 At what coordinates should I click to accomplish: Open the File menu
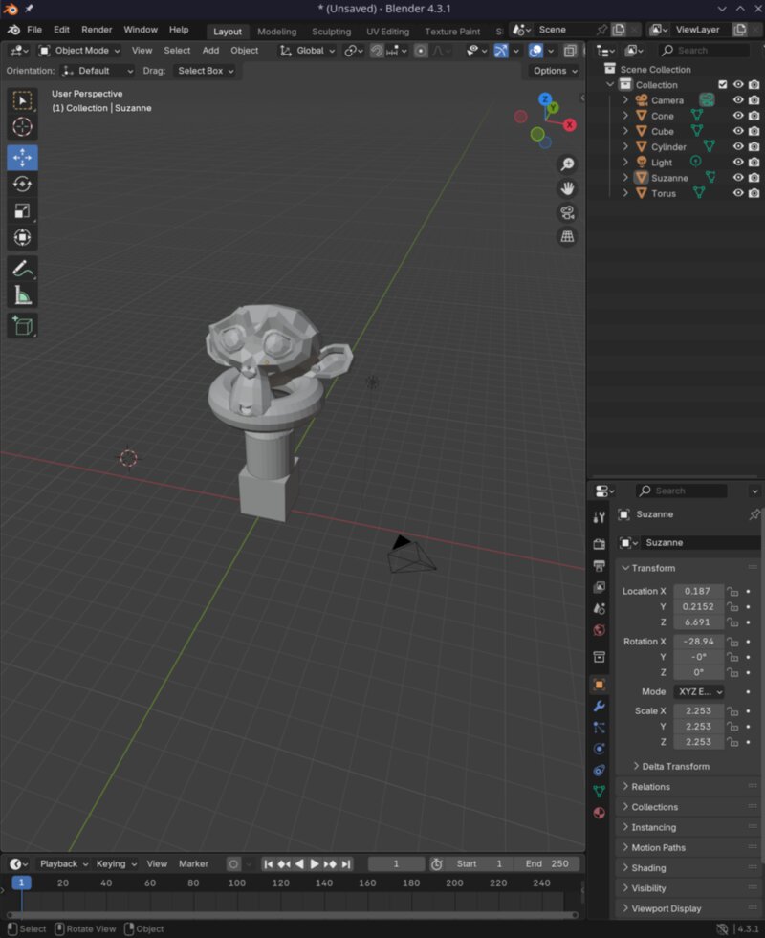coord(34,30)
